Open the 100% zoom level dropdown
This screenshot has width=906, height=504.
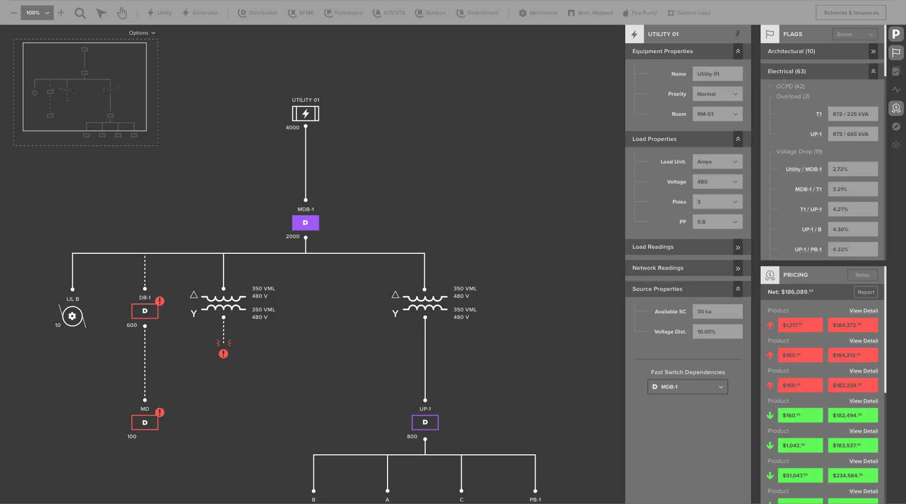tap(37, 13)
